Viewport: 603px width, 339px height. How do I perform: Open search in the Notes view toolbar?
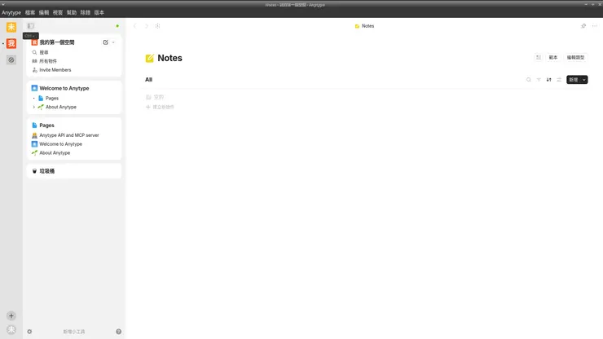(529, 80)
